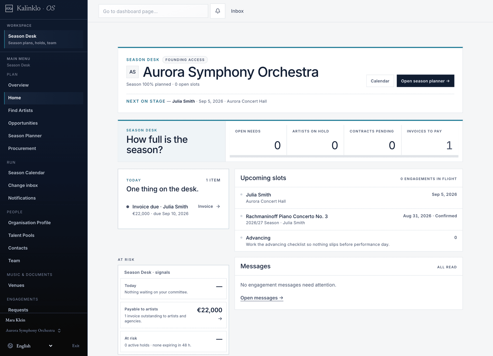Click arrow under €22,000 payable amount
This screenshot has width=493, height=356.
coord(220,319)
